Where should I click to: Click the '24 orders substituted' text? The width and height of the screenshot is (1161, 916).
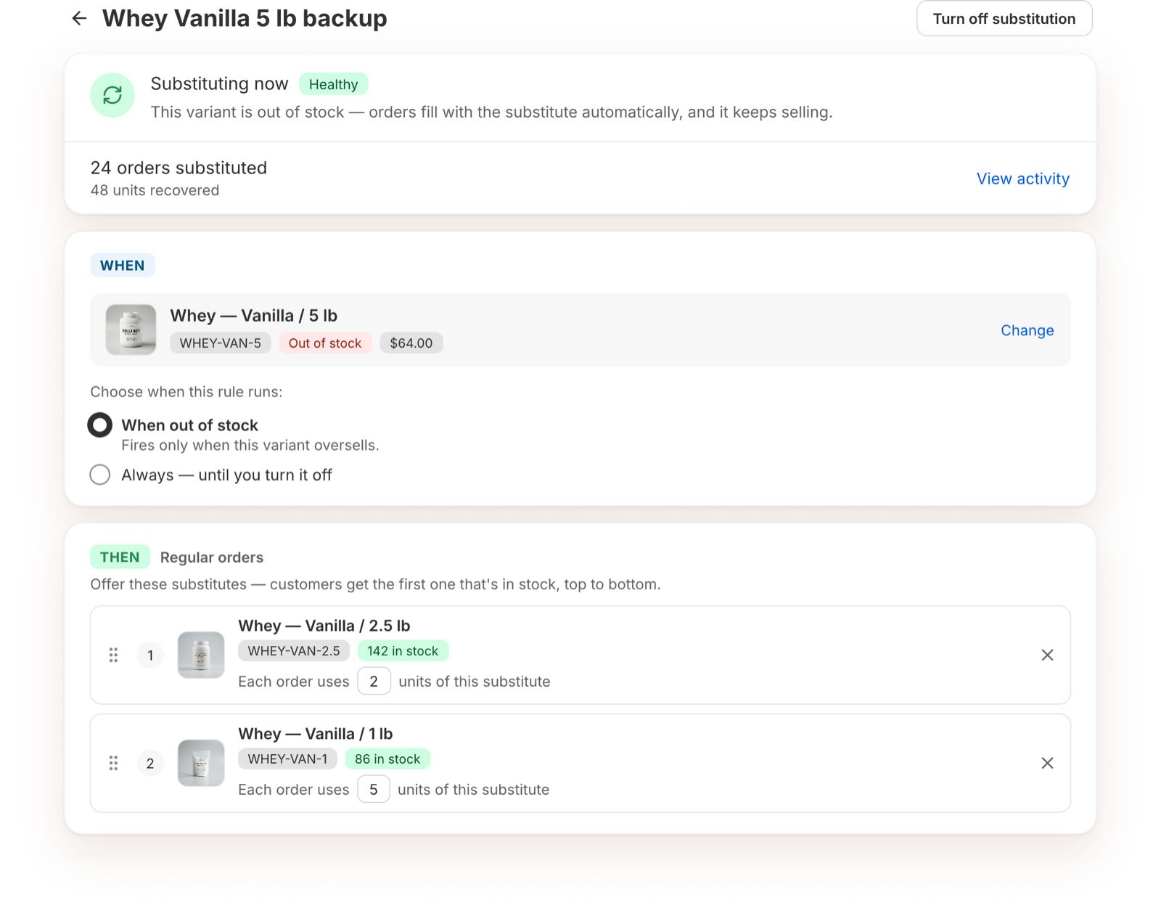click(x=179, y=168)
